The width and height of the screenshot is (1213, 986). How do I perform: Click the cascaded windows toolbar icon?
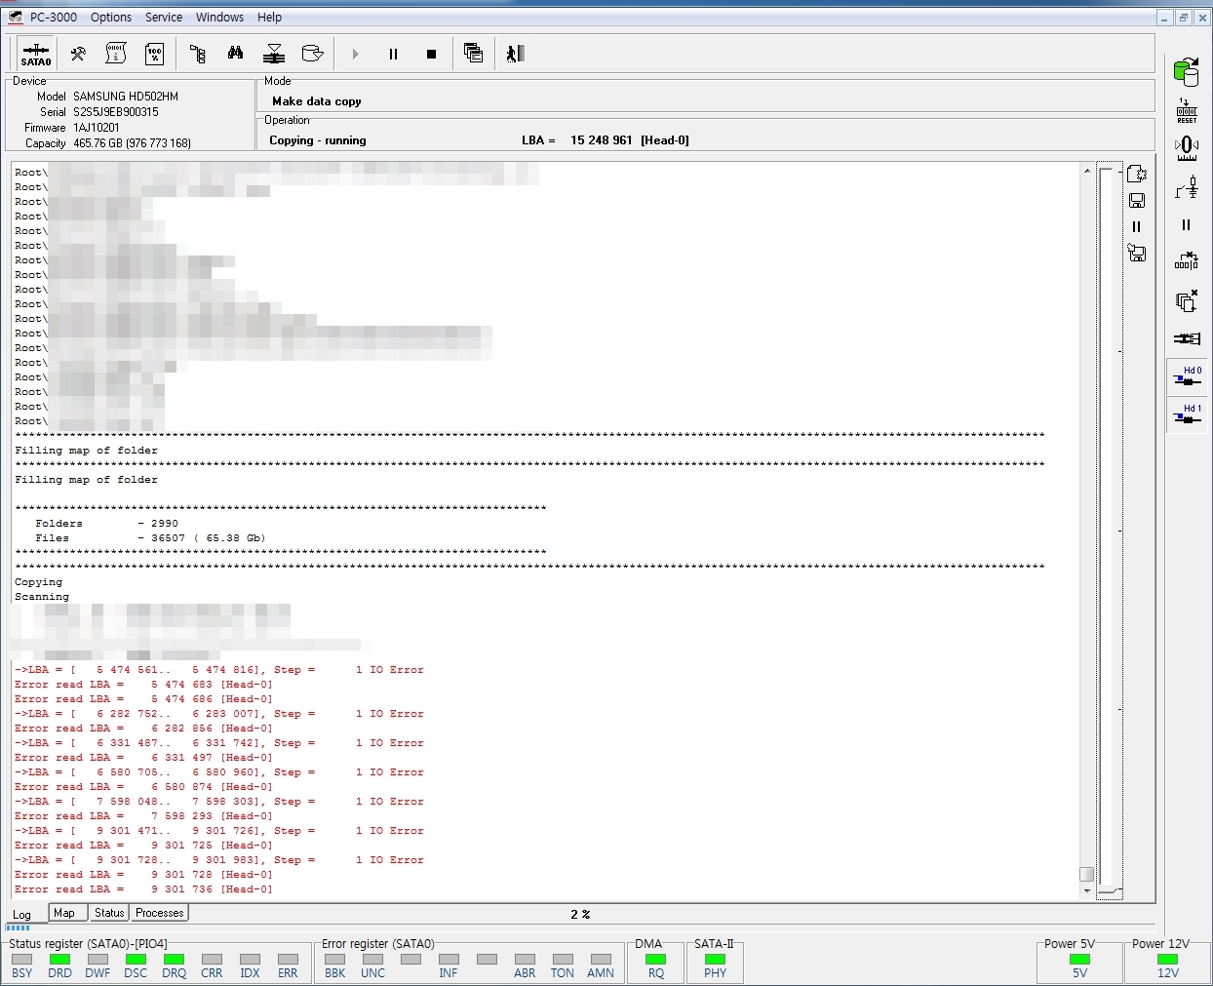[473, 54]
